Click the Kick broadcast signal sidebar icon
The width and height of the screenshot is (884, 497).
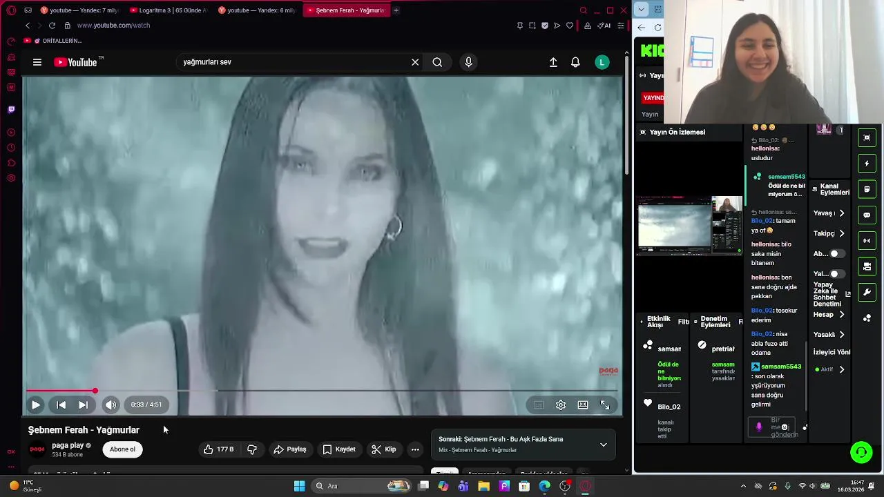pos(867,241)
